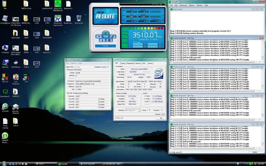Viewport: 266px width, 166px height.
Task: Select the Shortcut to PRIME95.EXE desktop icon
Action: click(x=58, y=6)
